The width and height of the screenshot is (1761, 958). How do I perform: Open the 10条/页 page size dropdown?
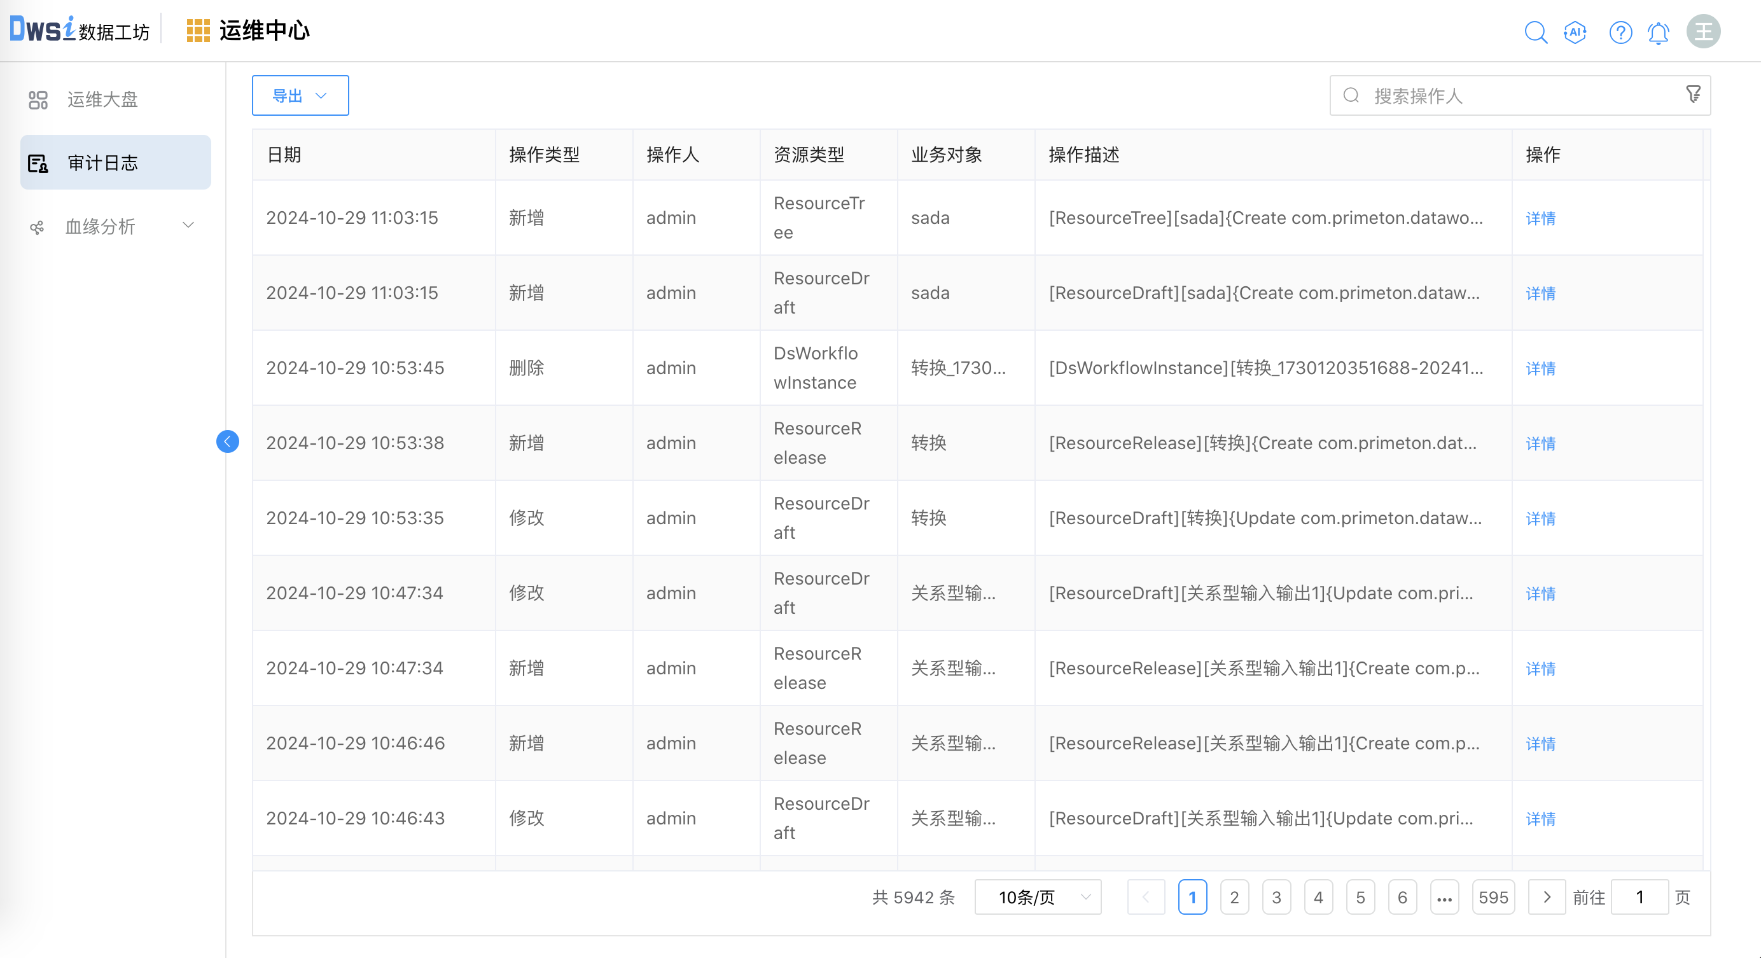point(1038,897)
